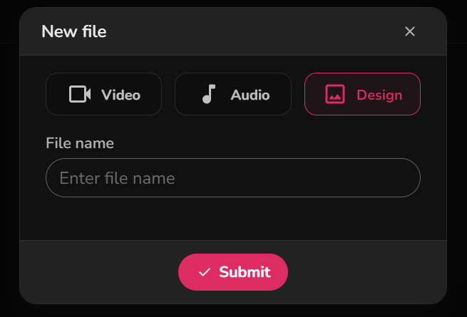Click the "New file" dialog title

[x=74, y=31]
